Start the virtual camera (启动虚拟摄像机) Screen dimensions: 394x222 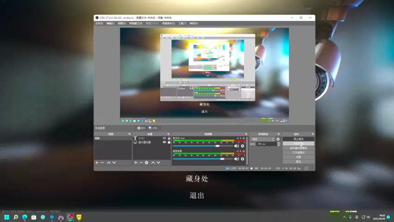[x=298, y=148]
